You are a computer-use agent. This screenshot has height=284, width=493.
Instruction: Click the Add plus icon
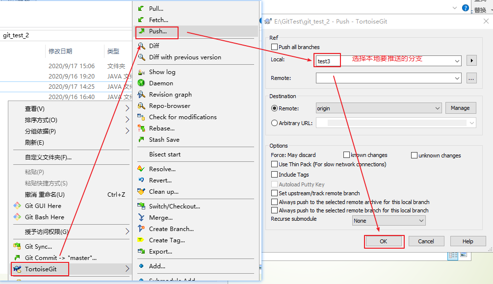141,266
